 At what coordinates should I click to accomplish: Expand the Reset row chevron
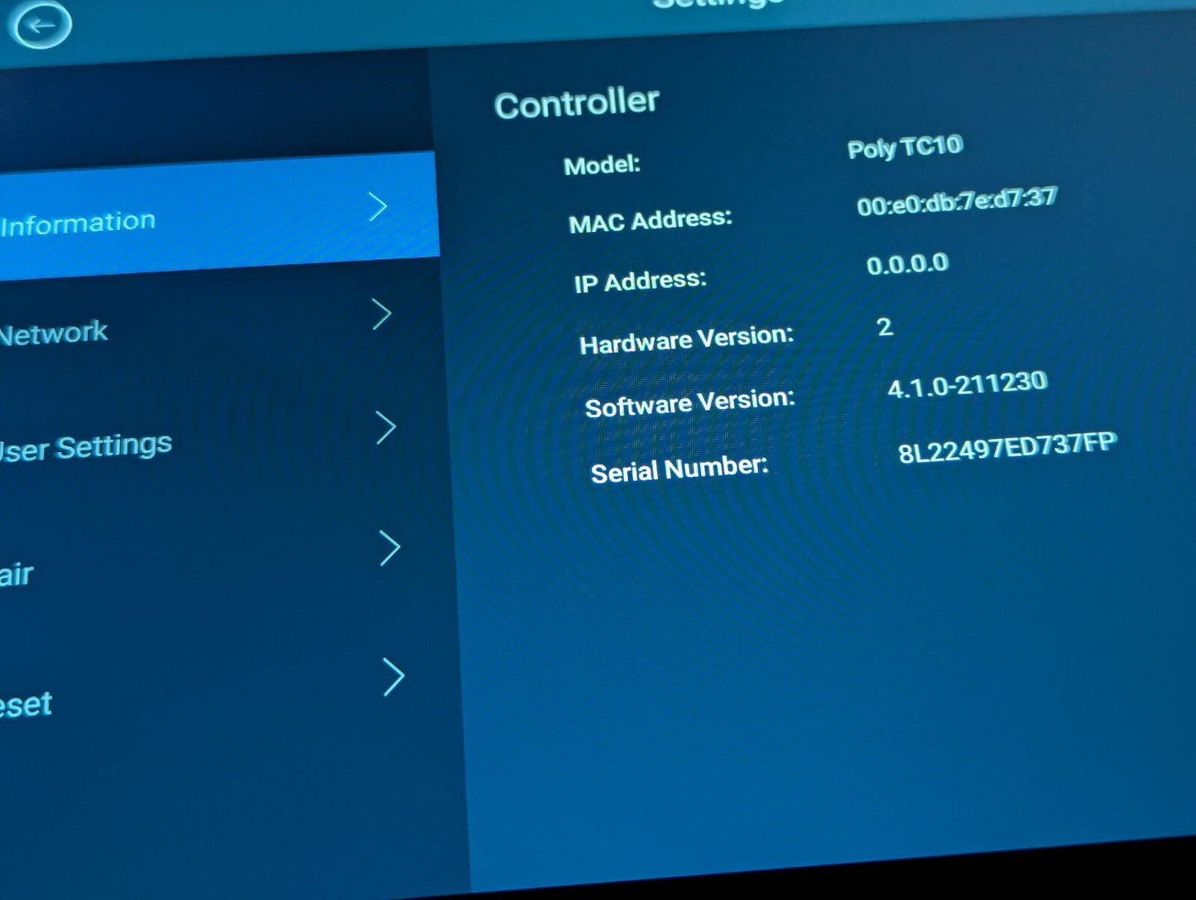click(x=394, y=677)
